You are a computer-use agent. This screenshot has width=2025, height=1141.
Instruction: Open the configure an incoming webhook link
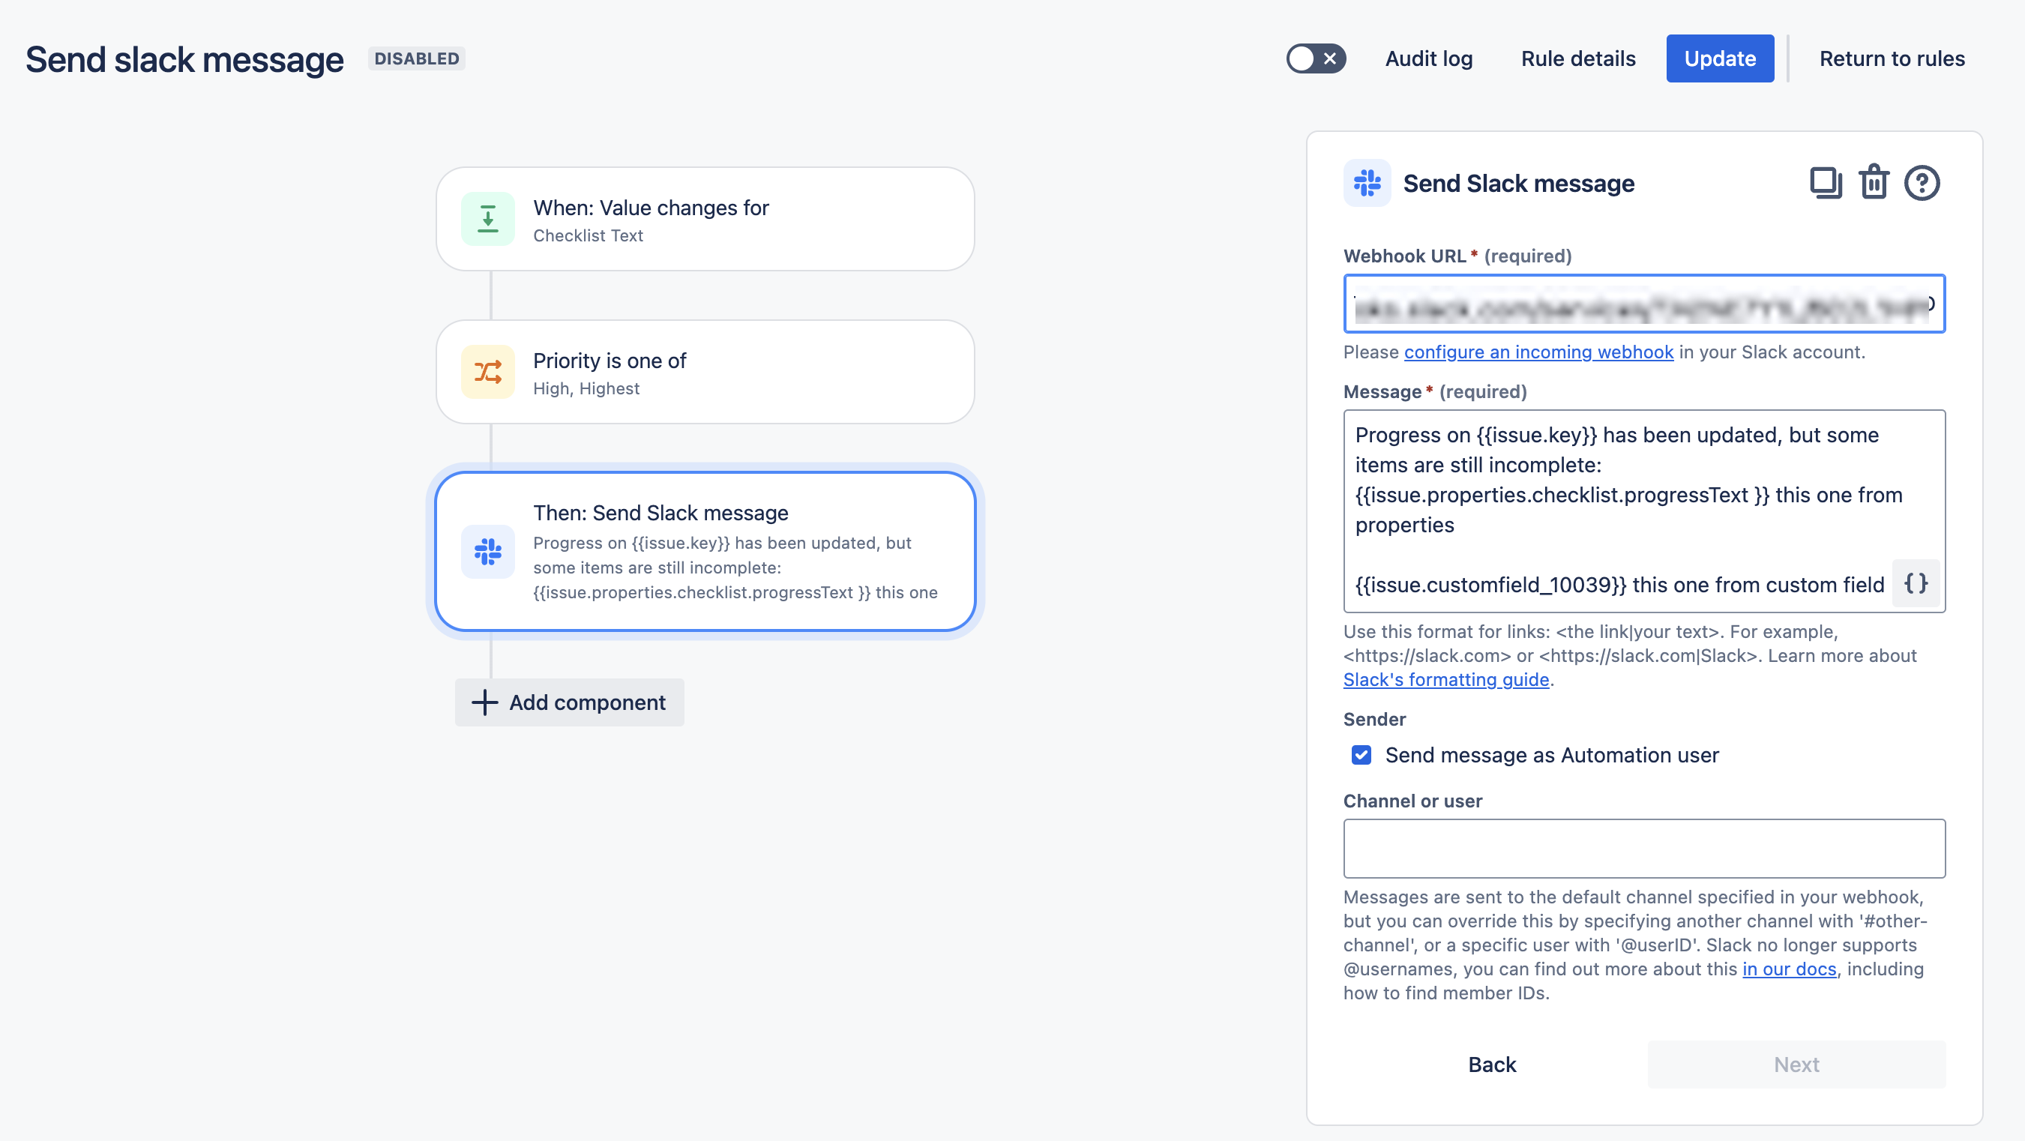click(1538, 352)
